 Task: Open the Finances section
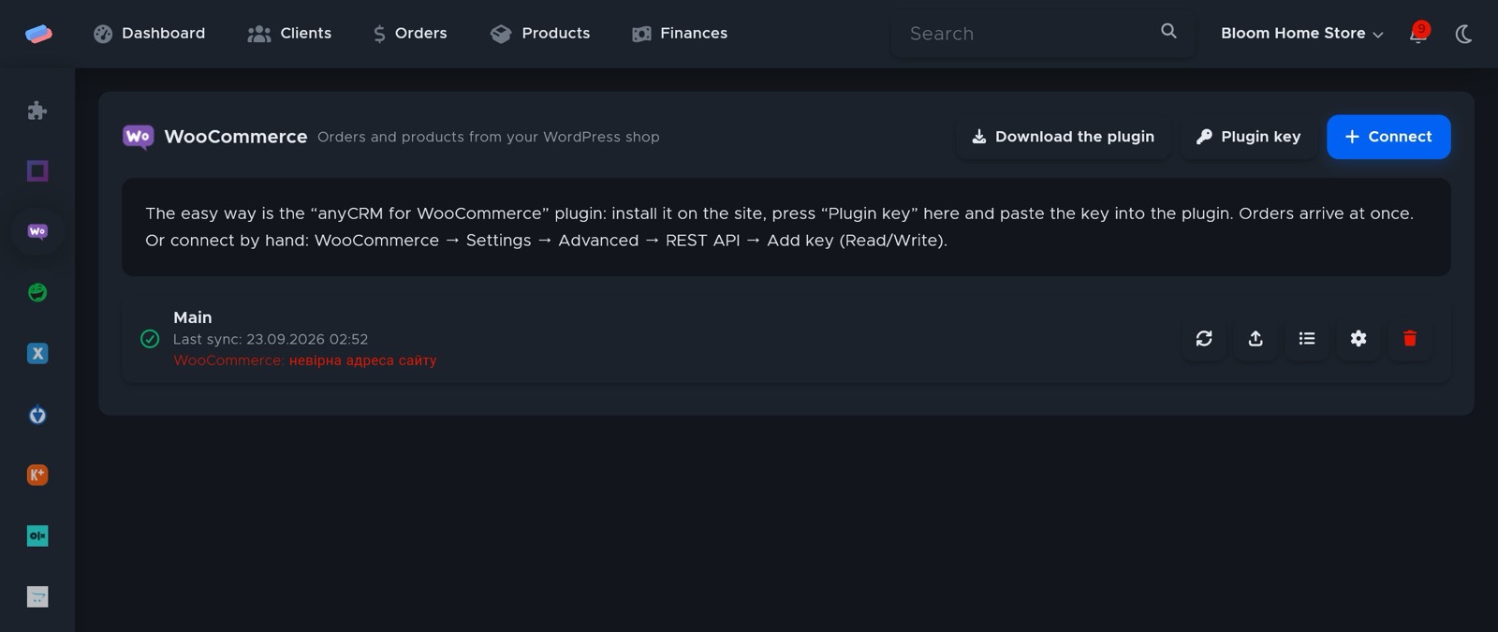coord(680,34)
